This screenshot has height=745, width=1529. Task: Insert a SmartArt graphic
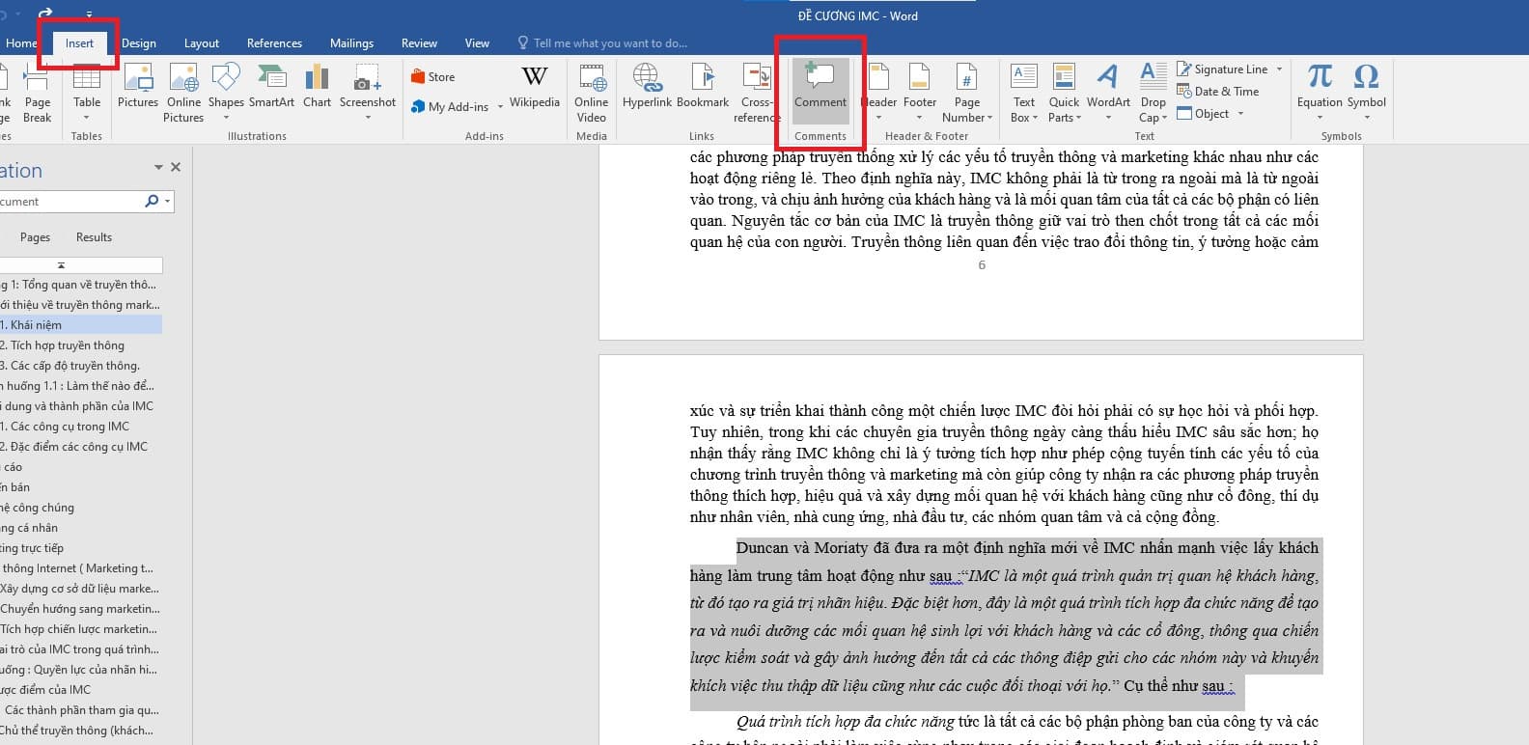271,86
